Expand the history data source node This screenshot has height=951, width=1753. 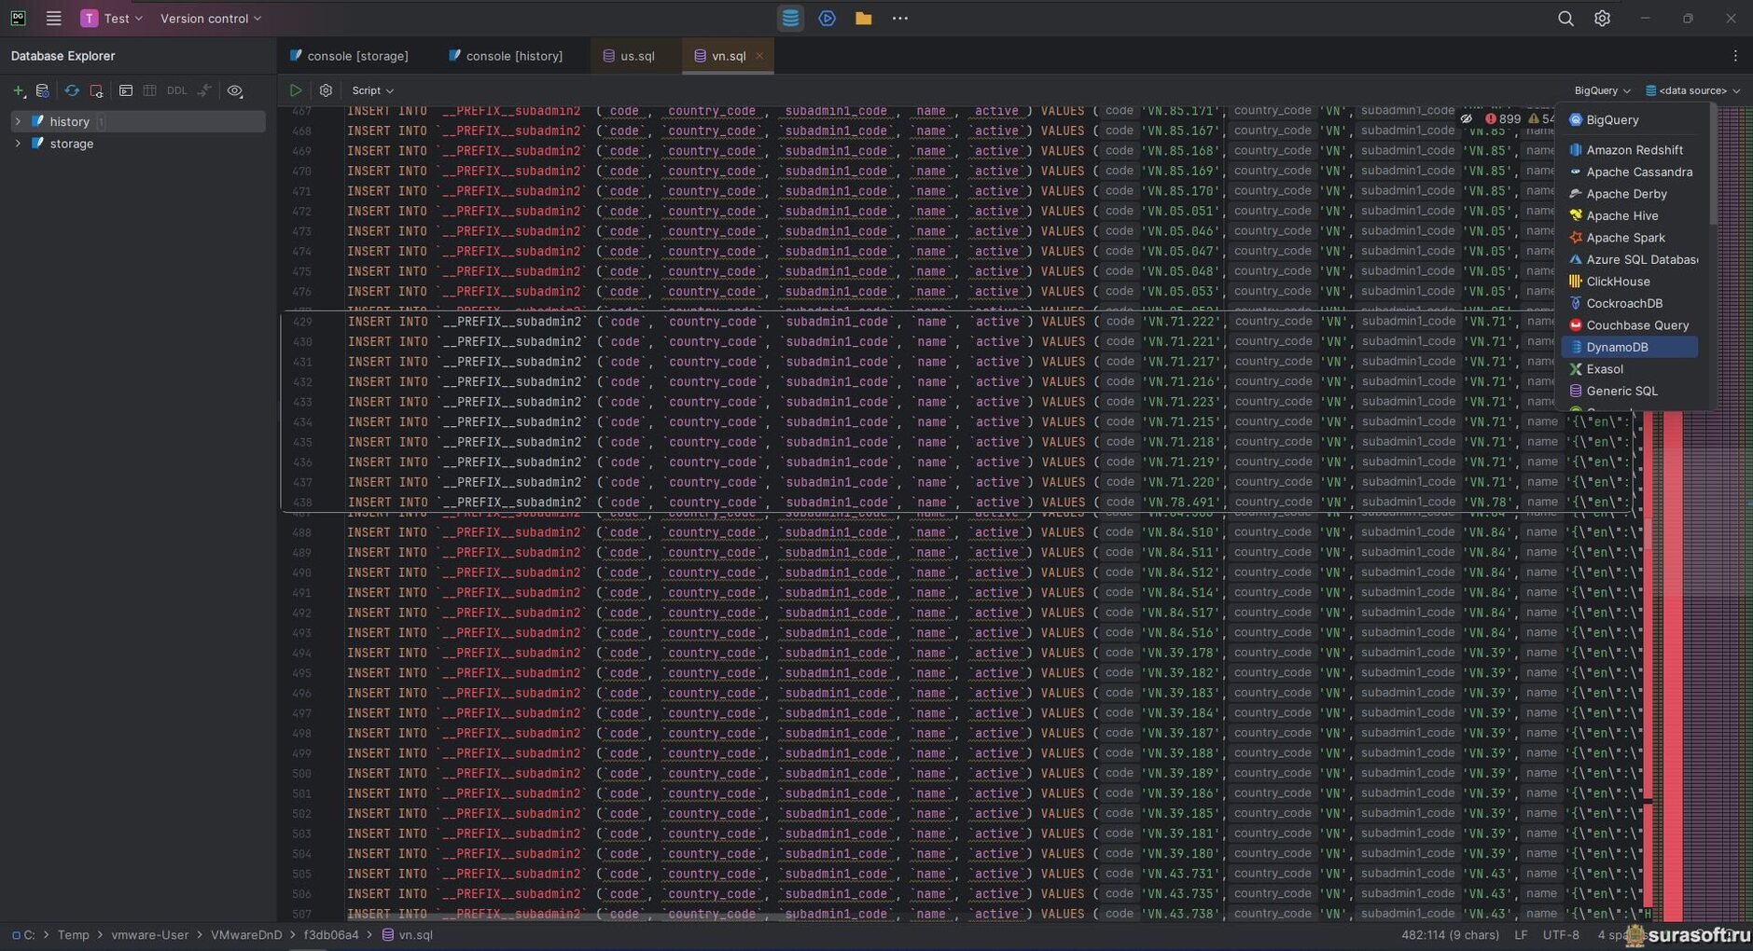point(18,122)
